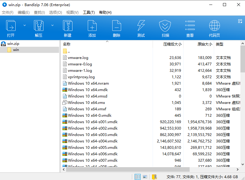Switch to thumbnail view in status bar
245x180 pixels.
click(x=145, y=177)
